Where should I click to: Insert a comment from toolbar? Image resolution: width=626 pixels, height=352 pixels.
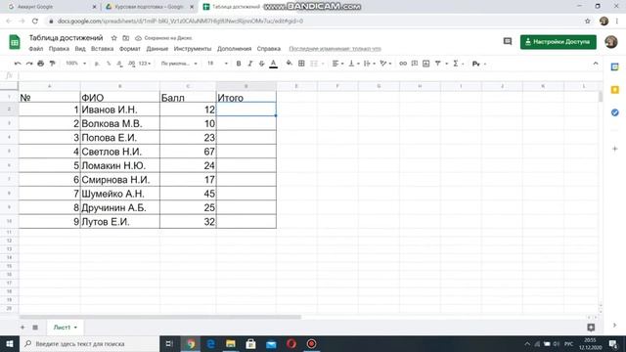tap(415, 64)
